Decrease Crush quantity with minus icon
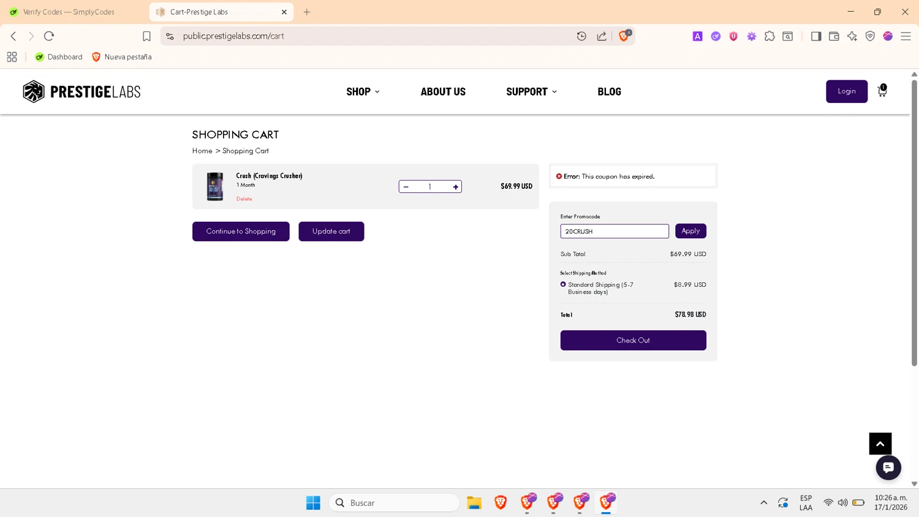This screenshot has height=517, width=919. pos(406,187)
